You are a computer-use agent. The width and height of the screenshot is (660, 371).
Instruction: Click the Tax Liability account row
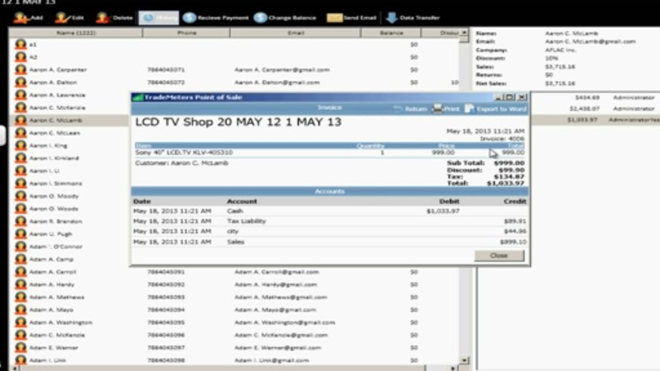coord(330,221)
